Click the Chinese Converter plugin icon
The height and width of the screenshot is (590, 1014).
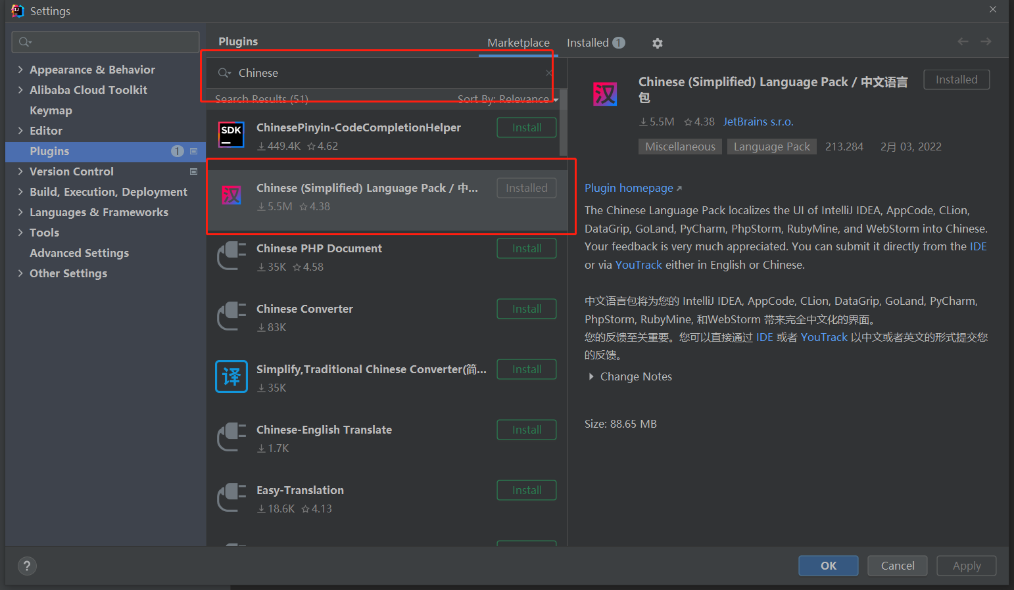coord(231,316)
